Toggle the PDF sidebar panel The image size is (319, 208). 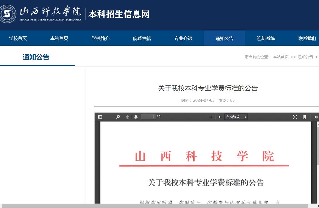(x=100, y=117)
